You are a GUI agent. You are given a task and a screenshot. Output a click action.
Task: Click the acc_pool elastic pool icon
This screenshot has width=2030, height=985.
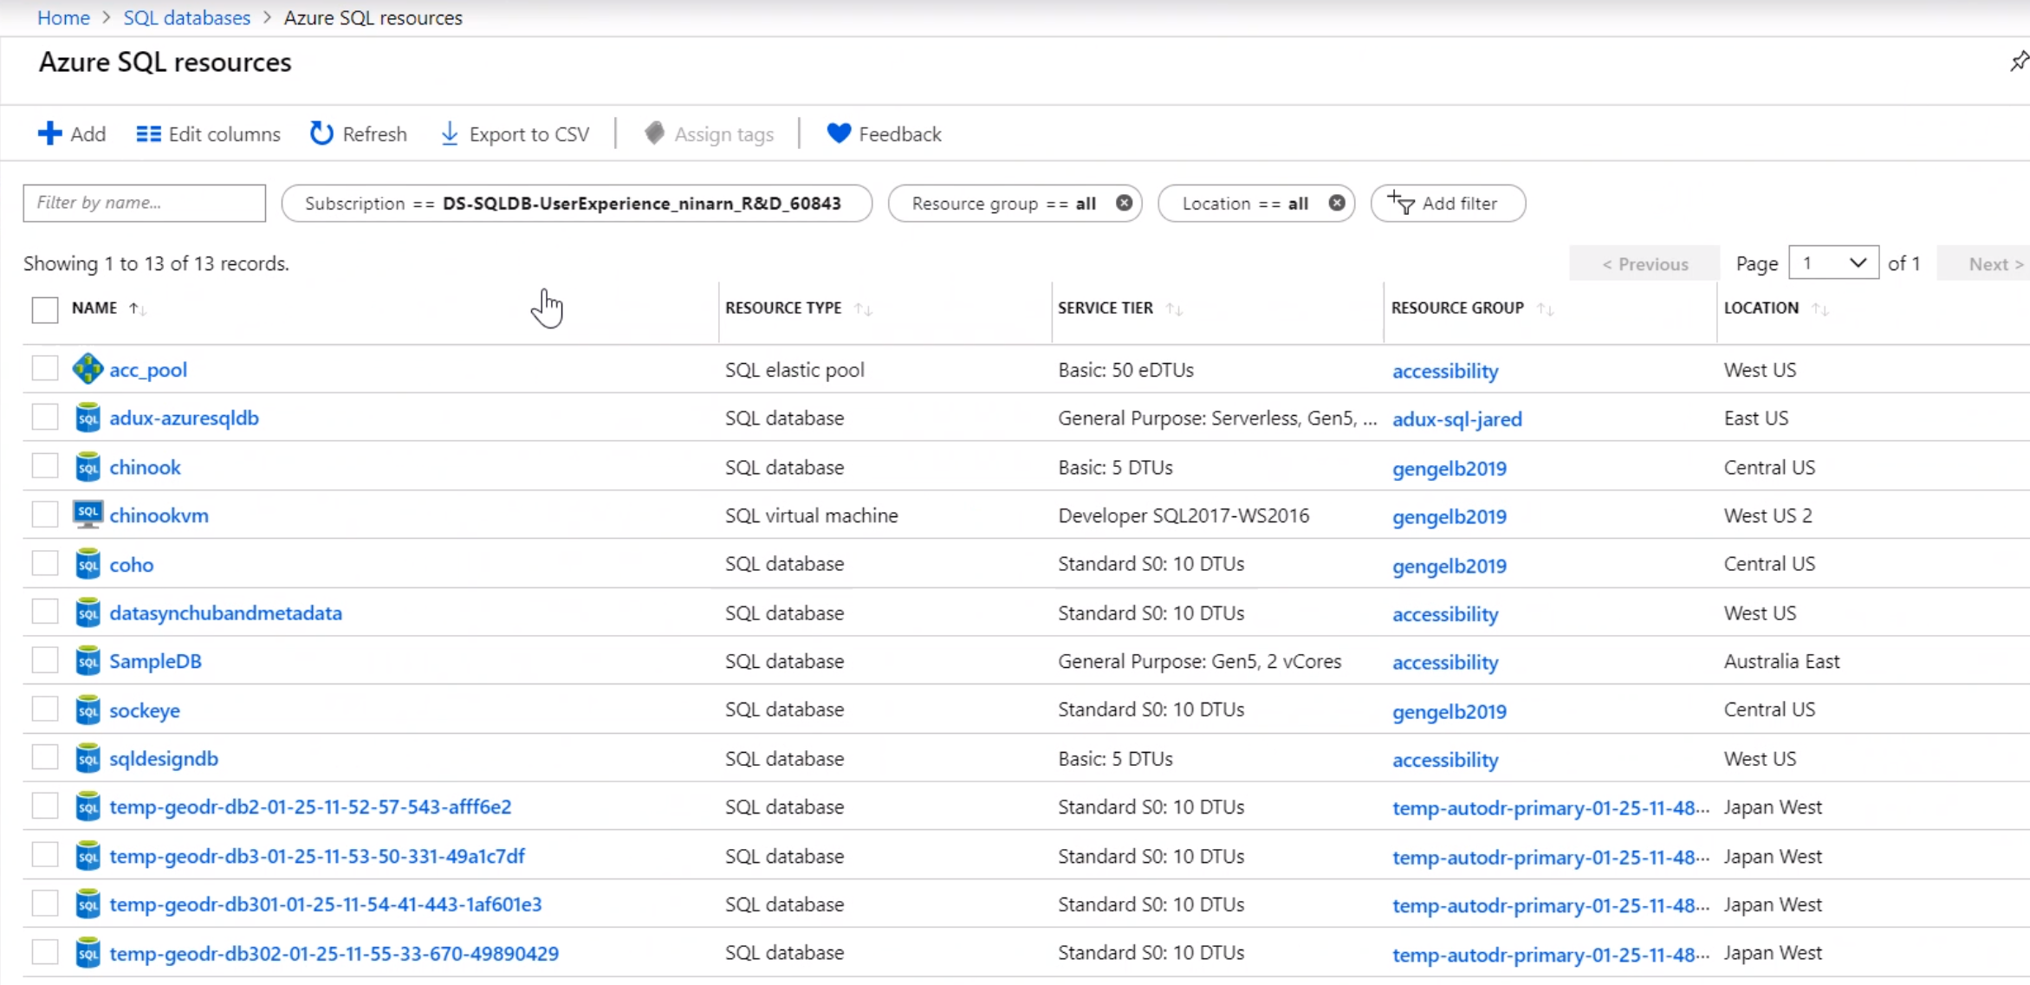(88, 369)
